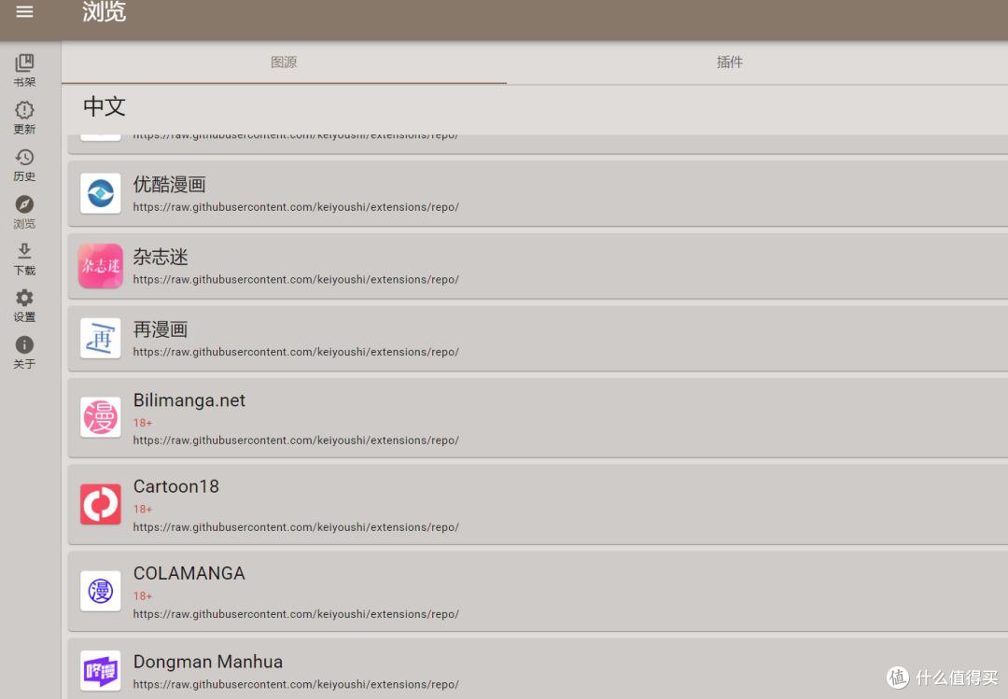Open the 优酷漫画 source title
This screenshot has height=699, width=1008.
[x=169, y=185]
